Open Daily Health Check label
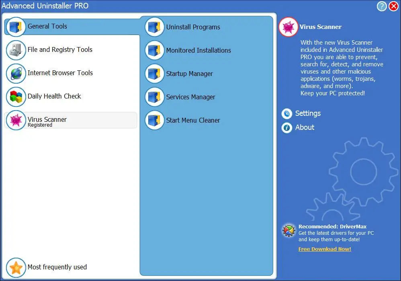 tap(54, 96)
